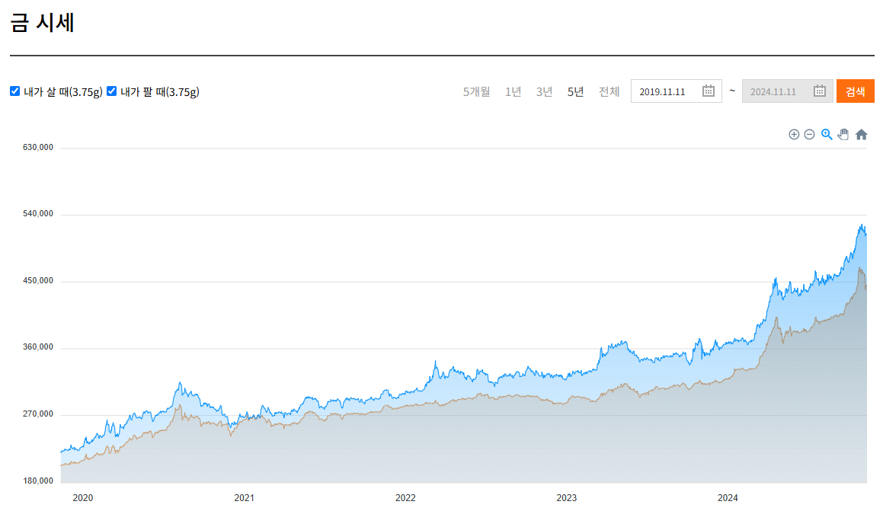Select the 1년 period tab
The height and width of the screenshot is (511, 883).
513,91
